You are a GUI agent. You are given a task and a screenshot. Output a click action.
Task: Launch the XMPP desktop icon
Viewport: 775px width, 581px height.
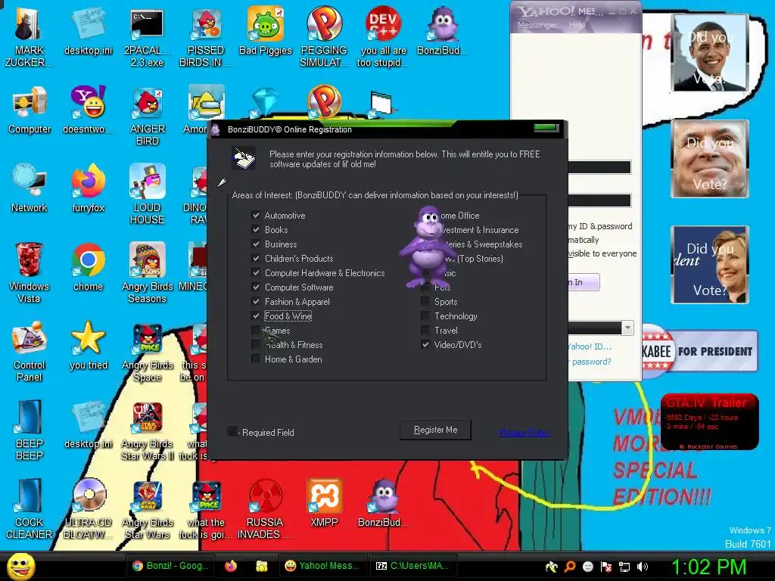pos(324,503)
